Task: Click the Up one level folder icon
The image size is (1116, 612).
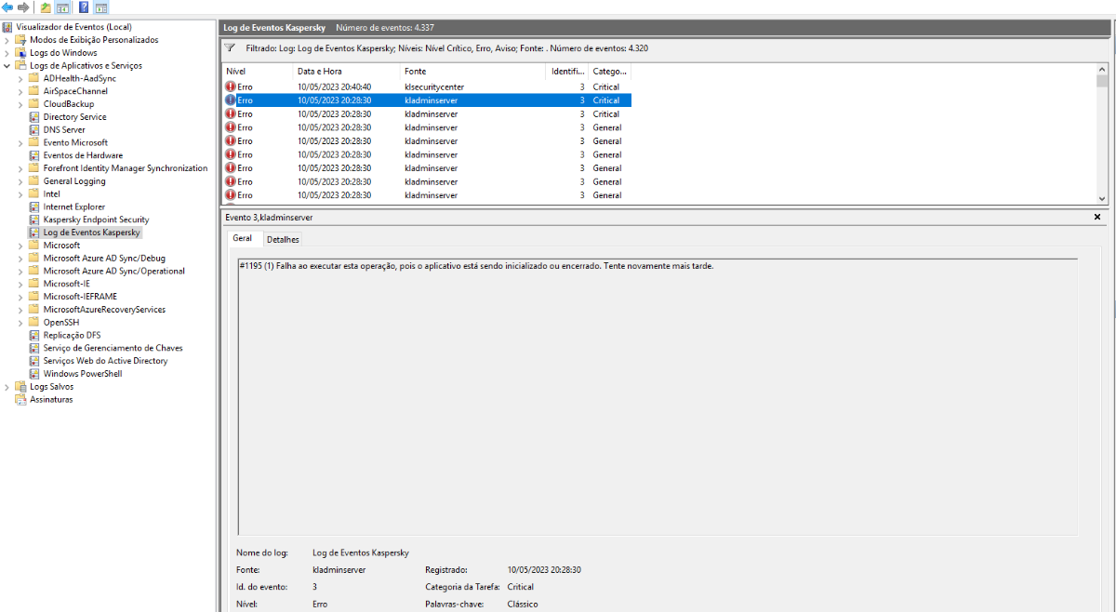Action: click(x=46, y=7)
